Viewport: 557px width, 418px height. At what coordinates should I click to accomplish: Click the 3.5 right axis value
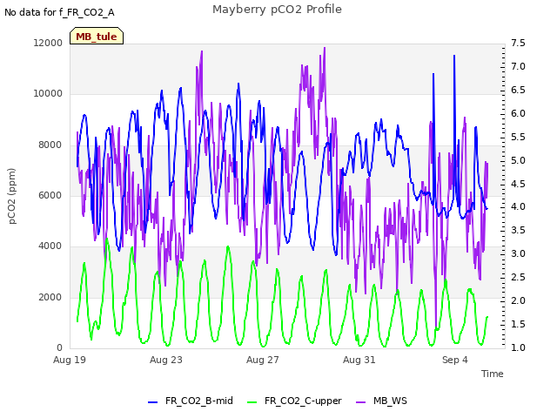point(518,230)
